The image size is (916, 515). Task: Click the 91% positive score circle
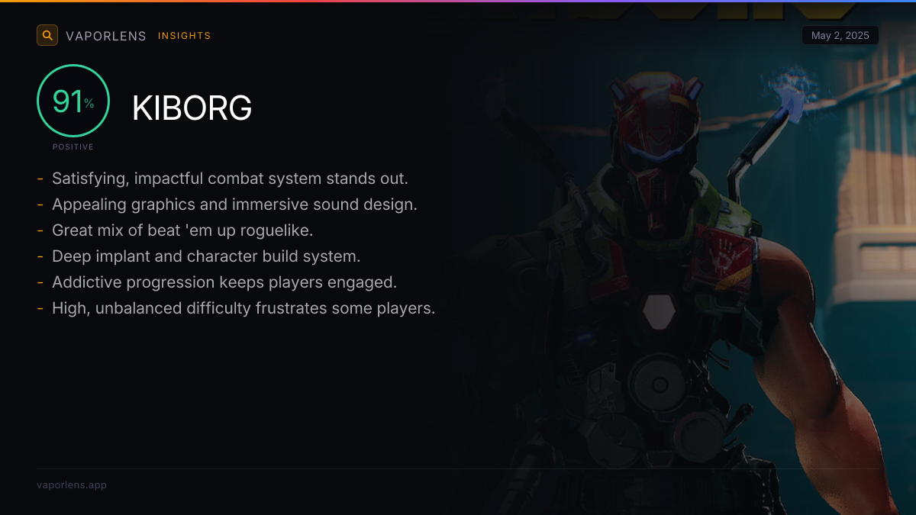73,101
